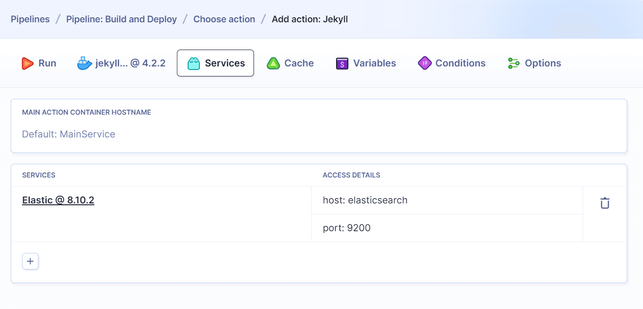Click the Options sliders icon

point(514,63)
